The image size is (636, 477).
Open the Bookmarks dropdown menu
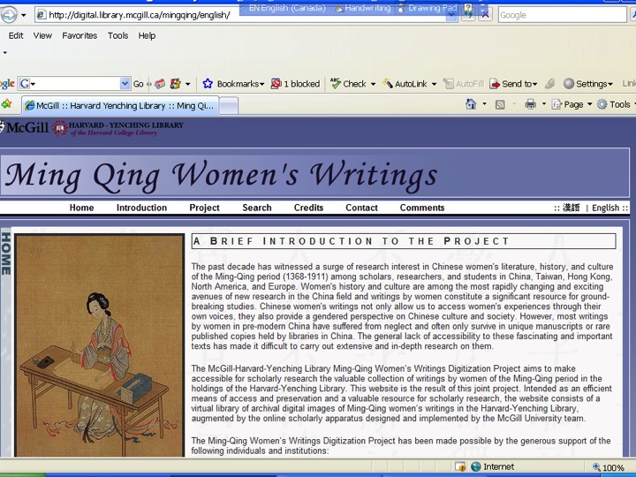click(240, 84)
